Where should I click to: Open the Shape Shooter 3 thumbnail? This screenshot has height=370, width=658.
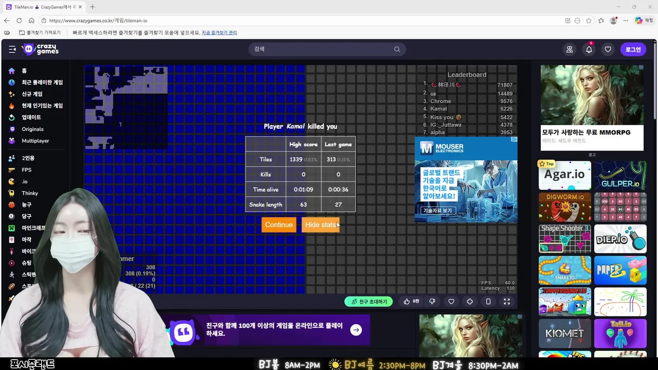pos(565,238)
